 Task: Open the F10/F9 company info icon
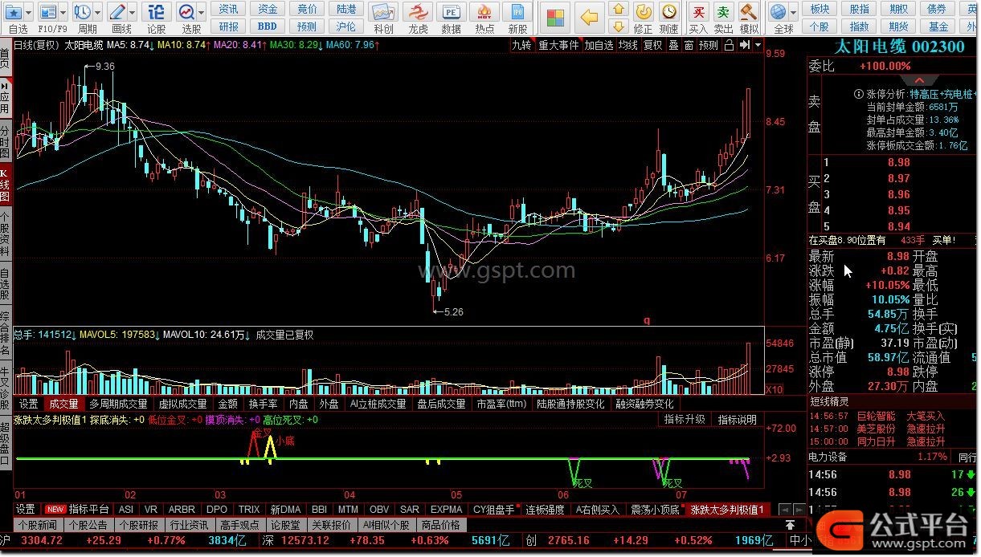pos(47,12)
